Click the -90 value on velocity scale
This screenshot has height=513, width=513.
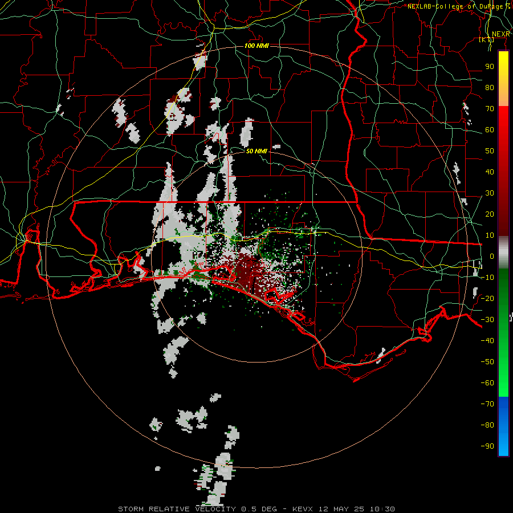[x=487, y=446]
